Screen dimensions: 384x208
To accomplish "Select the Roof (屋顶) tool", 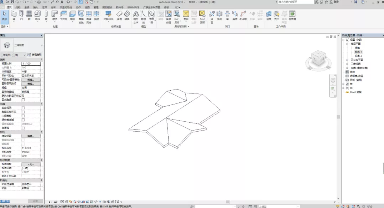I will click(55, 16).
